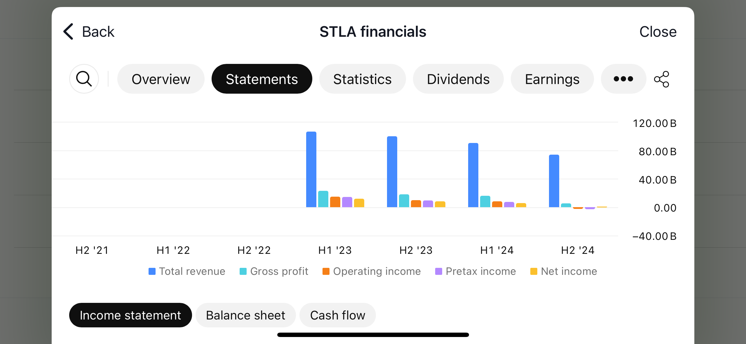The image size is (746, 344).
Task: Tap the H2 '24 total revenue bar
Action: [554, 181]
